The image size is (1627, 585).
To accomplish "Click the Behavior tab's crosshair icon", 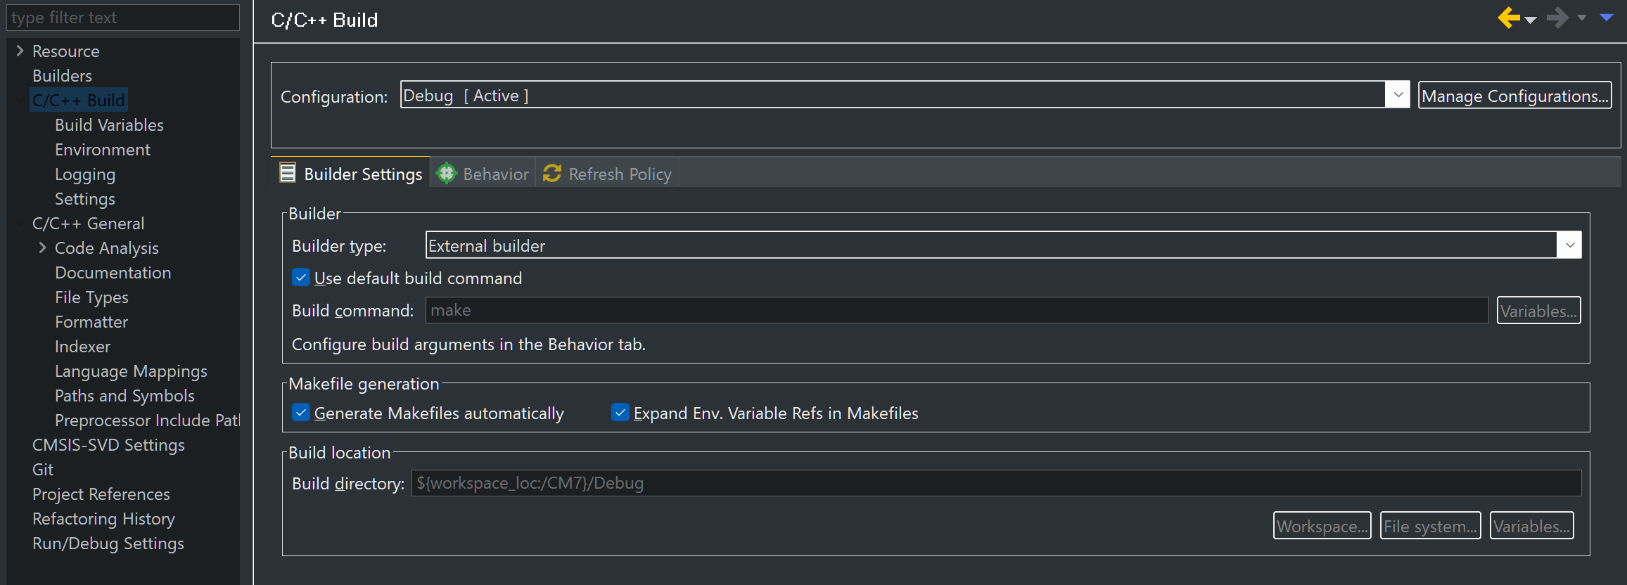I will 446,173.
